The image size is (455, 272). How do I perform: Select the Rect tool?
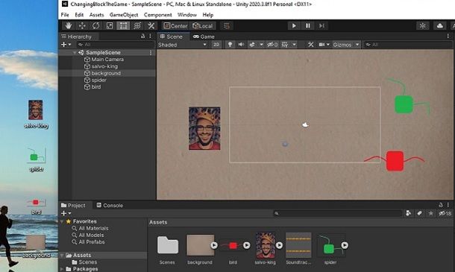tap(123, 26)
